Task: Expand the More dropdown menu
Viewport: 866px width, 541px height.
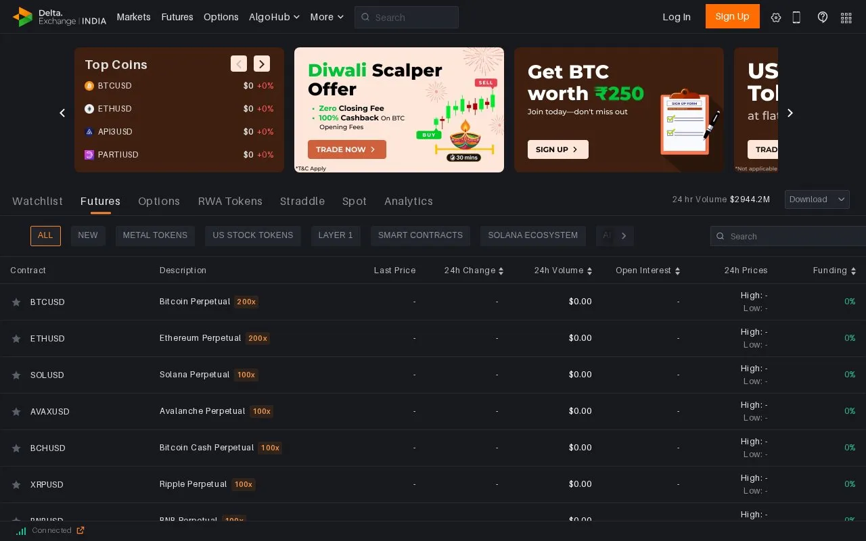Action: click(x=327, y=17)
